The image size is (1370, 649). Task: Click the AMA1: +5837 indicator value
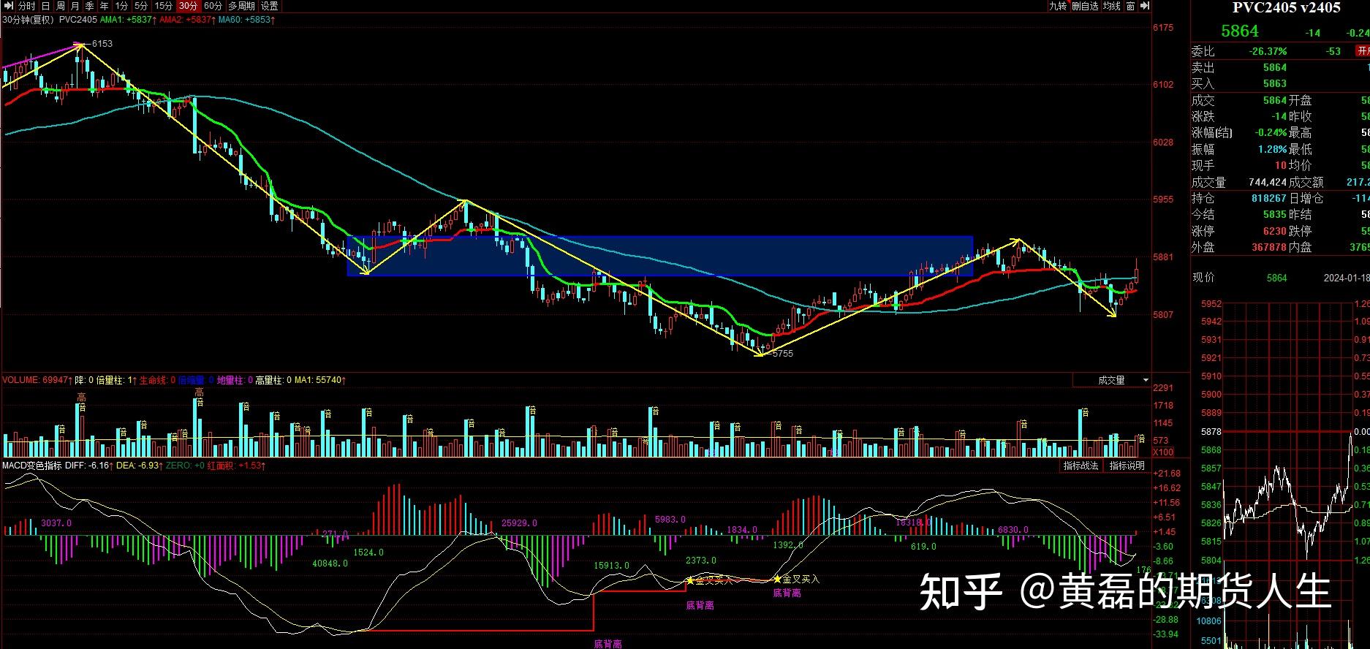(x=126, y=20)
